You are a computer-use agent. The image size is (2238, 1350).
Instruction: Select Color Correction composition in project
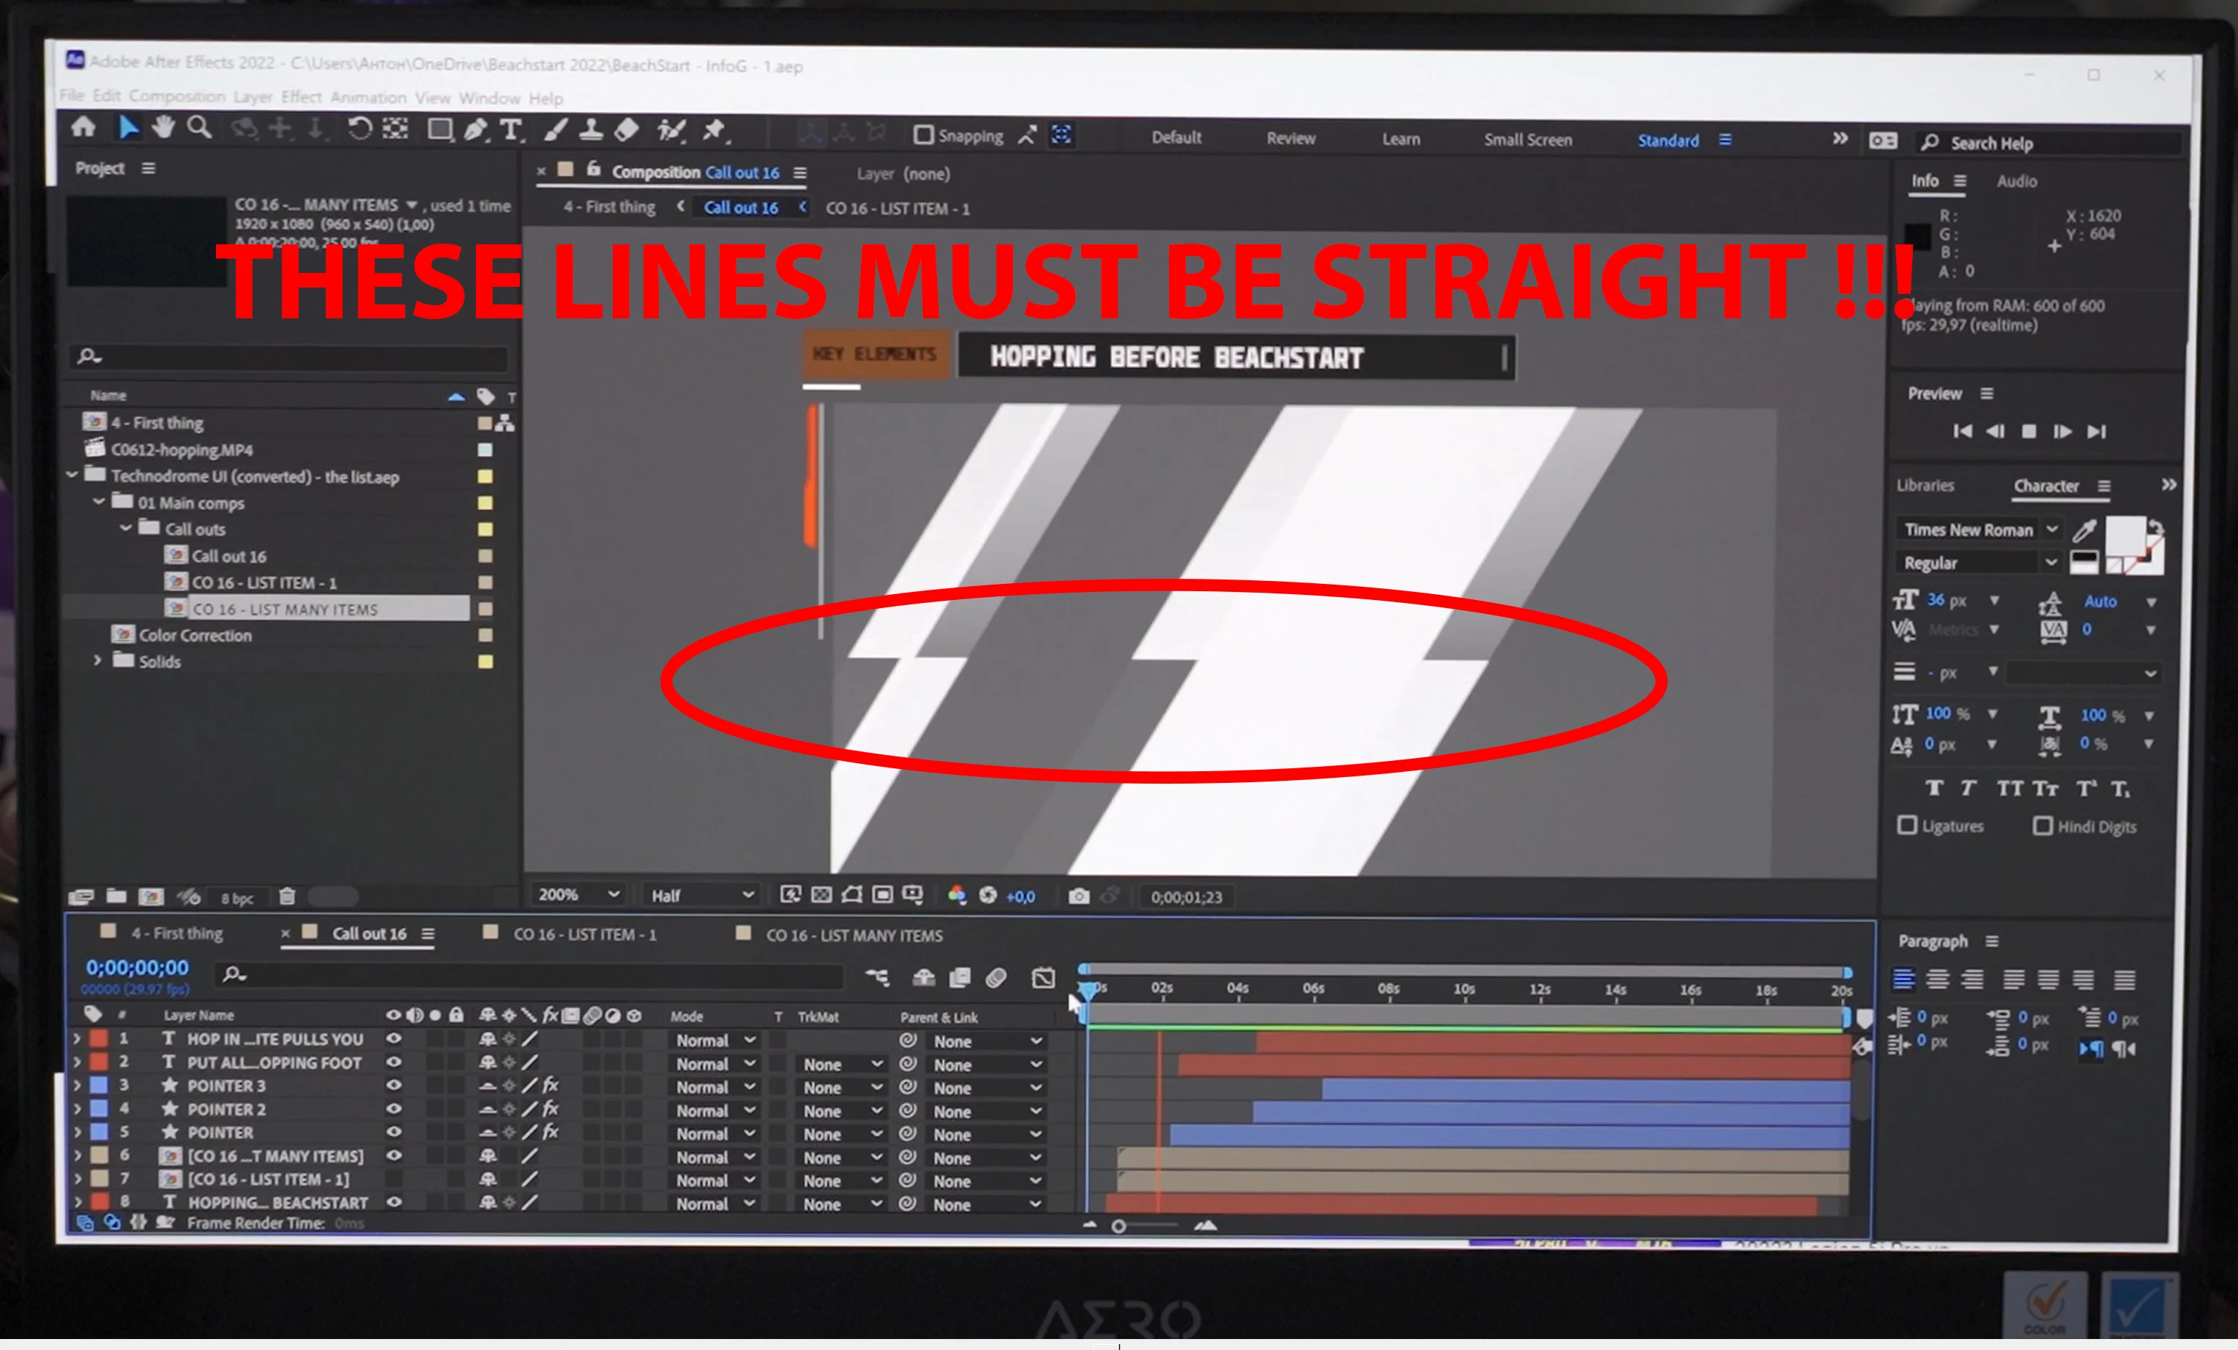point(195,636)
